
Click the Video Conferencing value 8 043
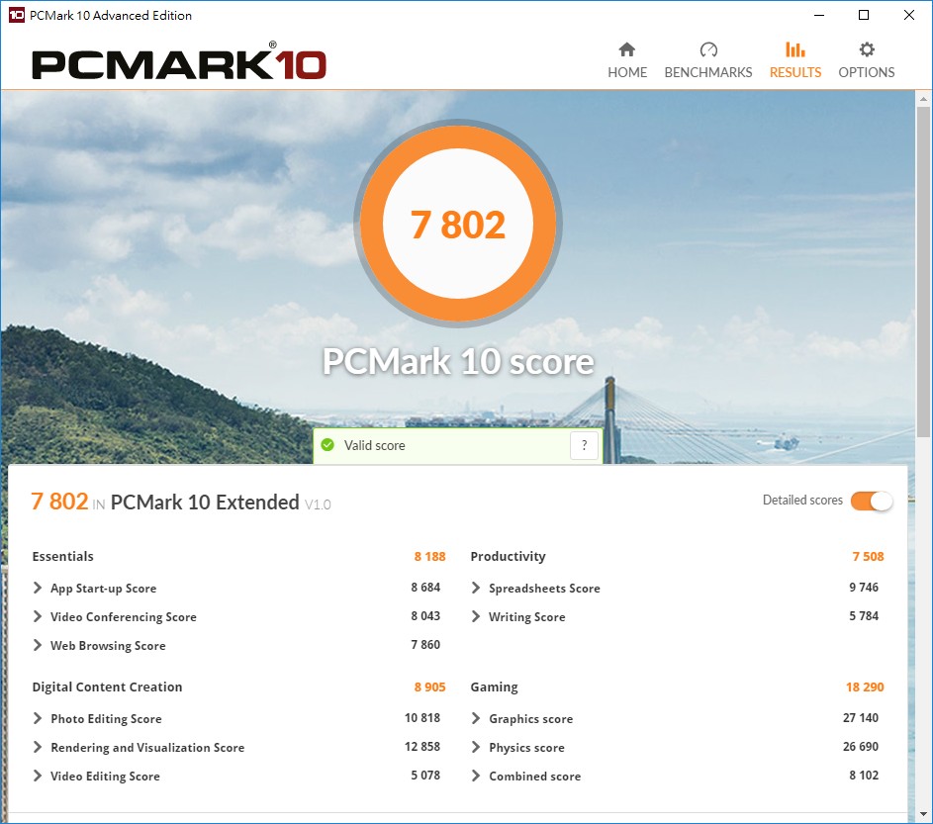pyautogui.click(x=425, y=615)
